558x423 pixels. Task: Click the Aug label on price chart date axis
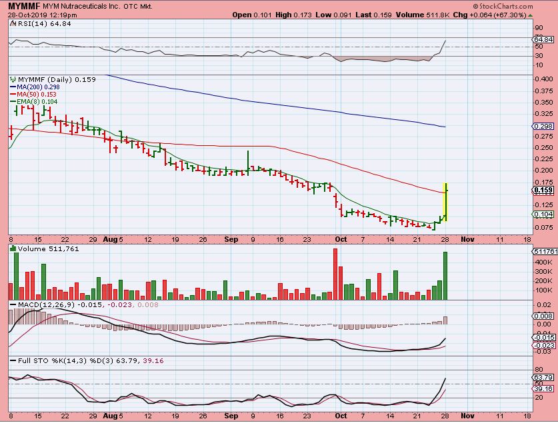pyautogui.click(x=110, y=240)
